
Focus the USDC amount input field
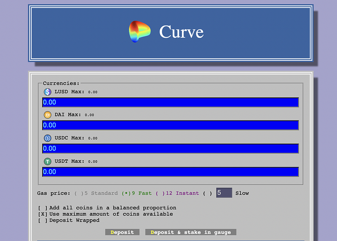171,149
